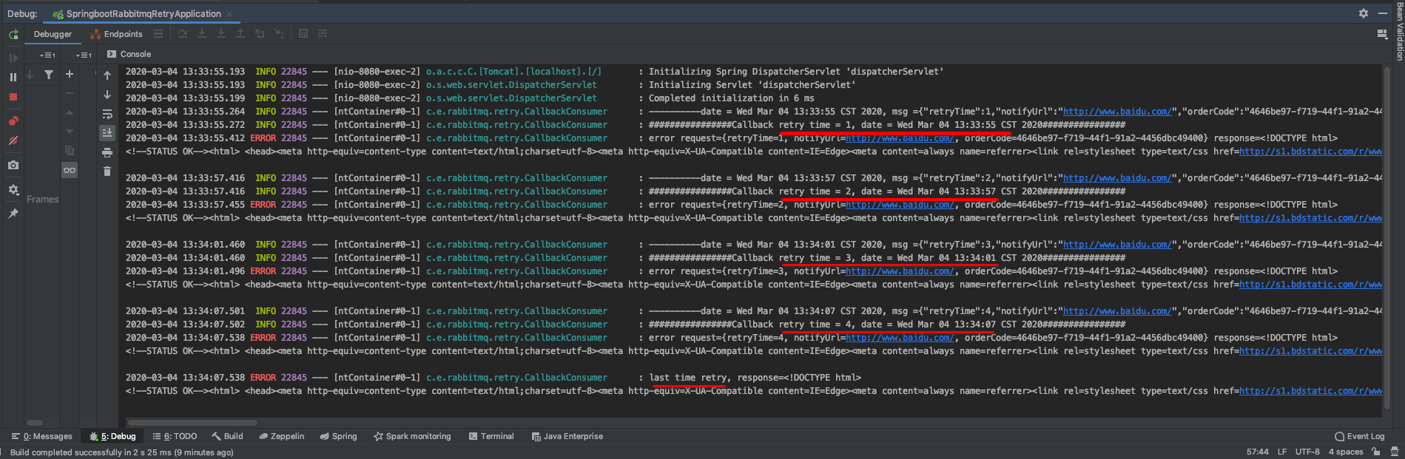Change the UTF-8 file encoding

[x=1307, y=452]
